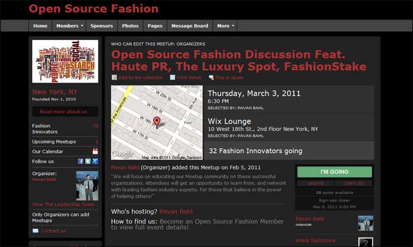
Task: Open the New York, NY location link
Action: (x=55, y=92)
